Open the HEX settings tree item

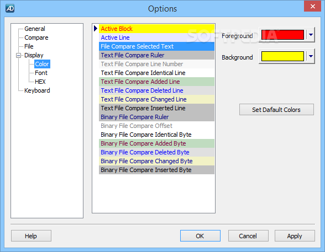40,82
